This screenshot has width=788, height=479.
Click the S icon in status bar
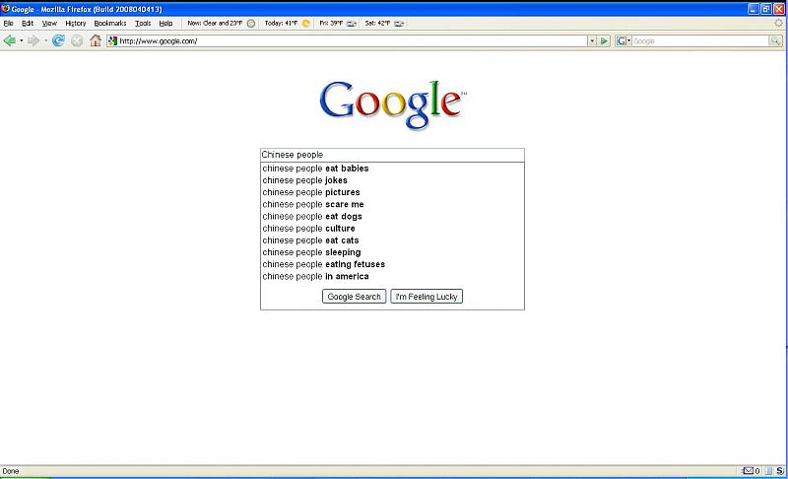pyautogui.click(x=779, y=471)
